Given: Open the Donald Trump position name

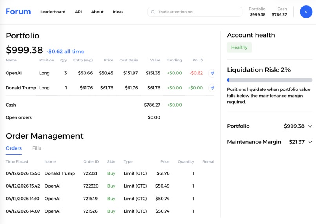Looking at the screenshot, I should pyautogui.click(x=21, y=88).
